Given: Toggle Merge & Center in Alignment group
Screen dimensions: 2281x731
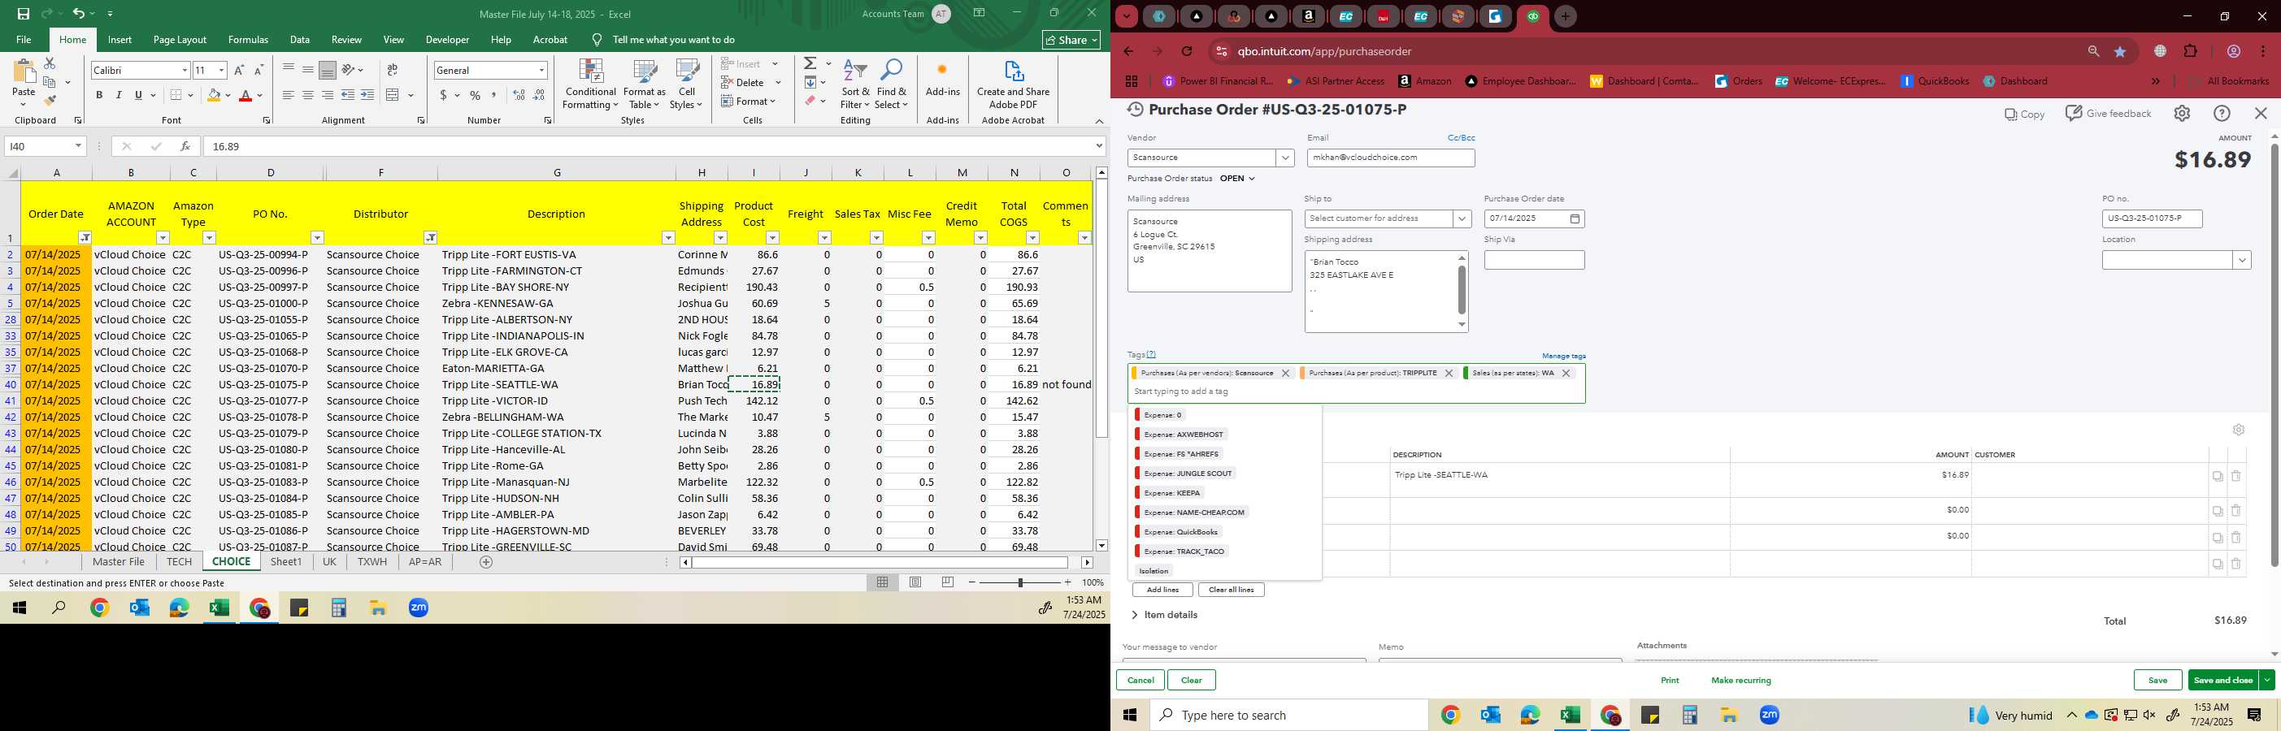Looking at the screenshot, I should click(x=393, y=96).
